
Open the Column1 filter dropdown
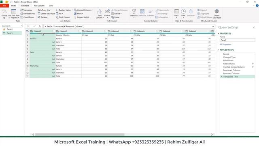click(54, 31)
